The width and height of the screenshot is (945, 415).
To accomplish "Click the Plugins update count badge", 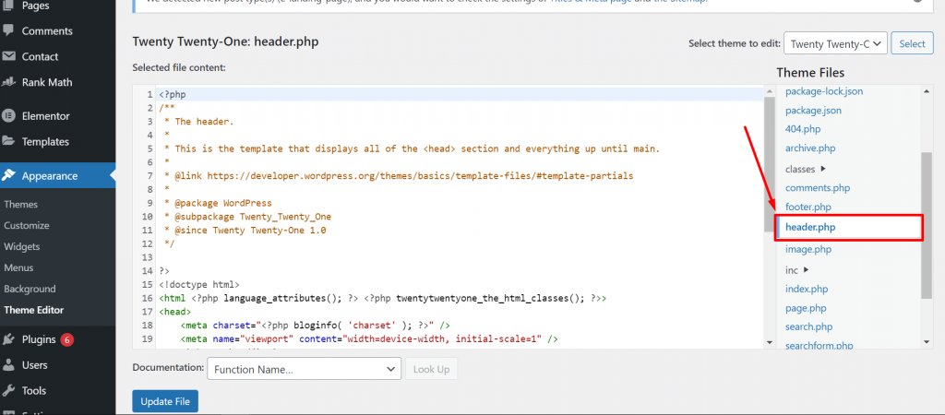I will pyautogui.click(x=66, y=339).
